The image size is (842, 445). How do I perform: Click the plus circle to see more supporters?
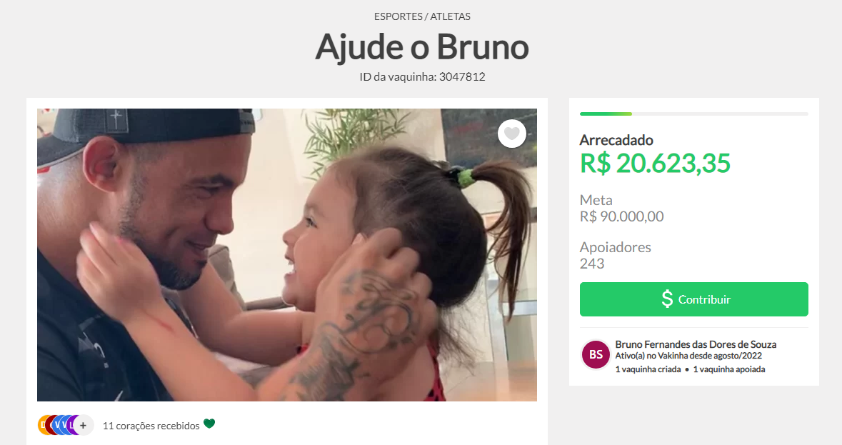coord(84,425)
